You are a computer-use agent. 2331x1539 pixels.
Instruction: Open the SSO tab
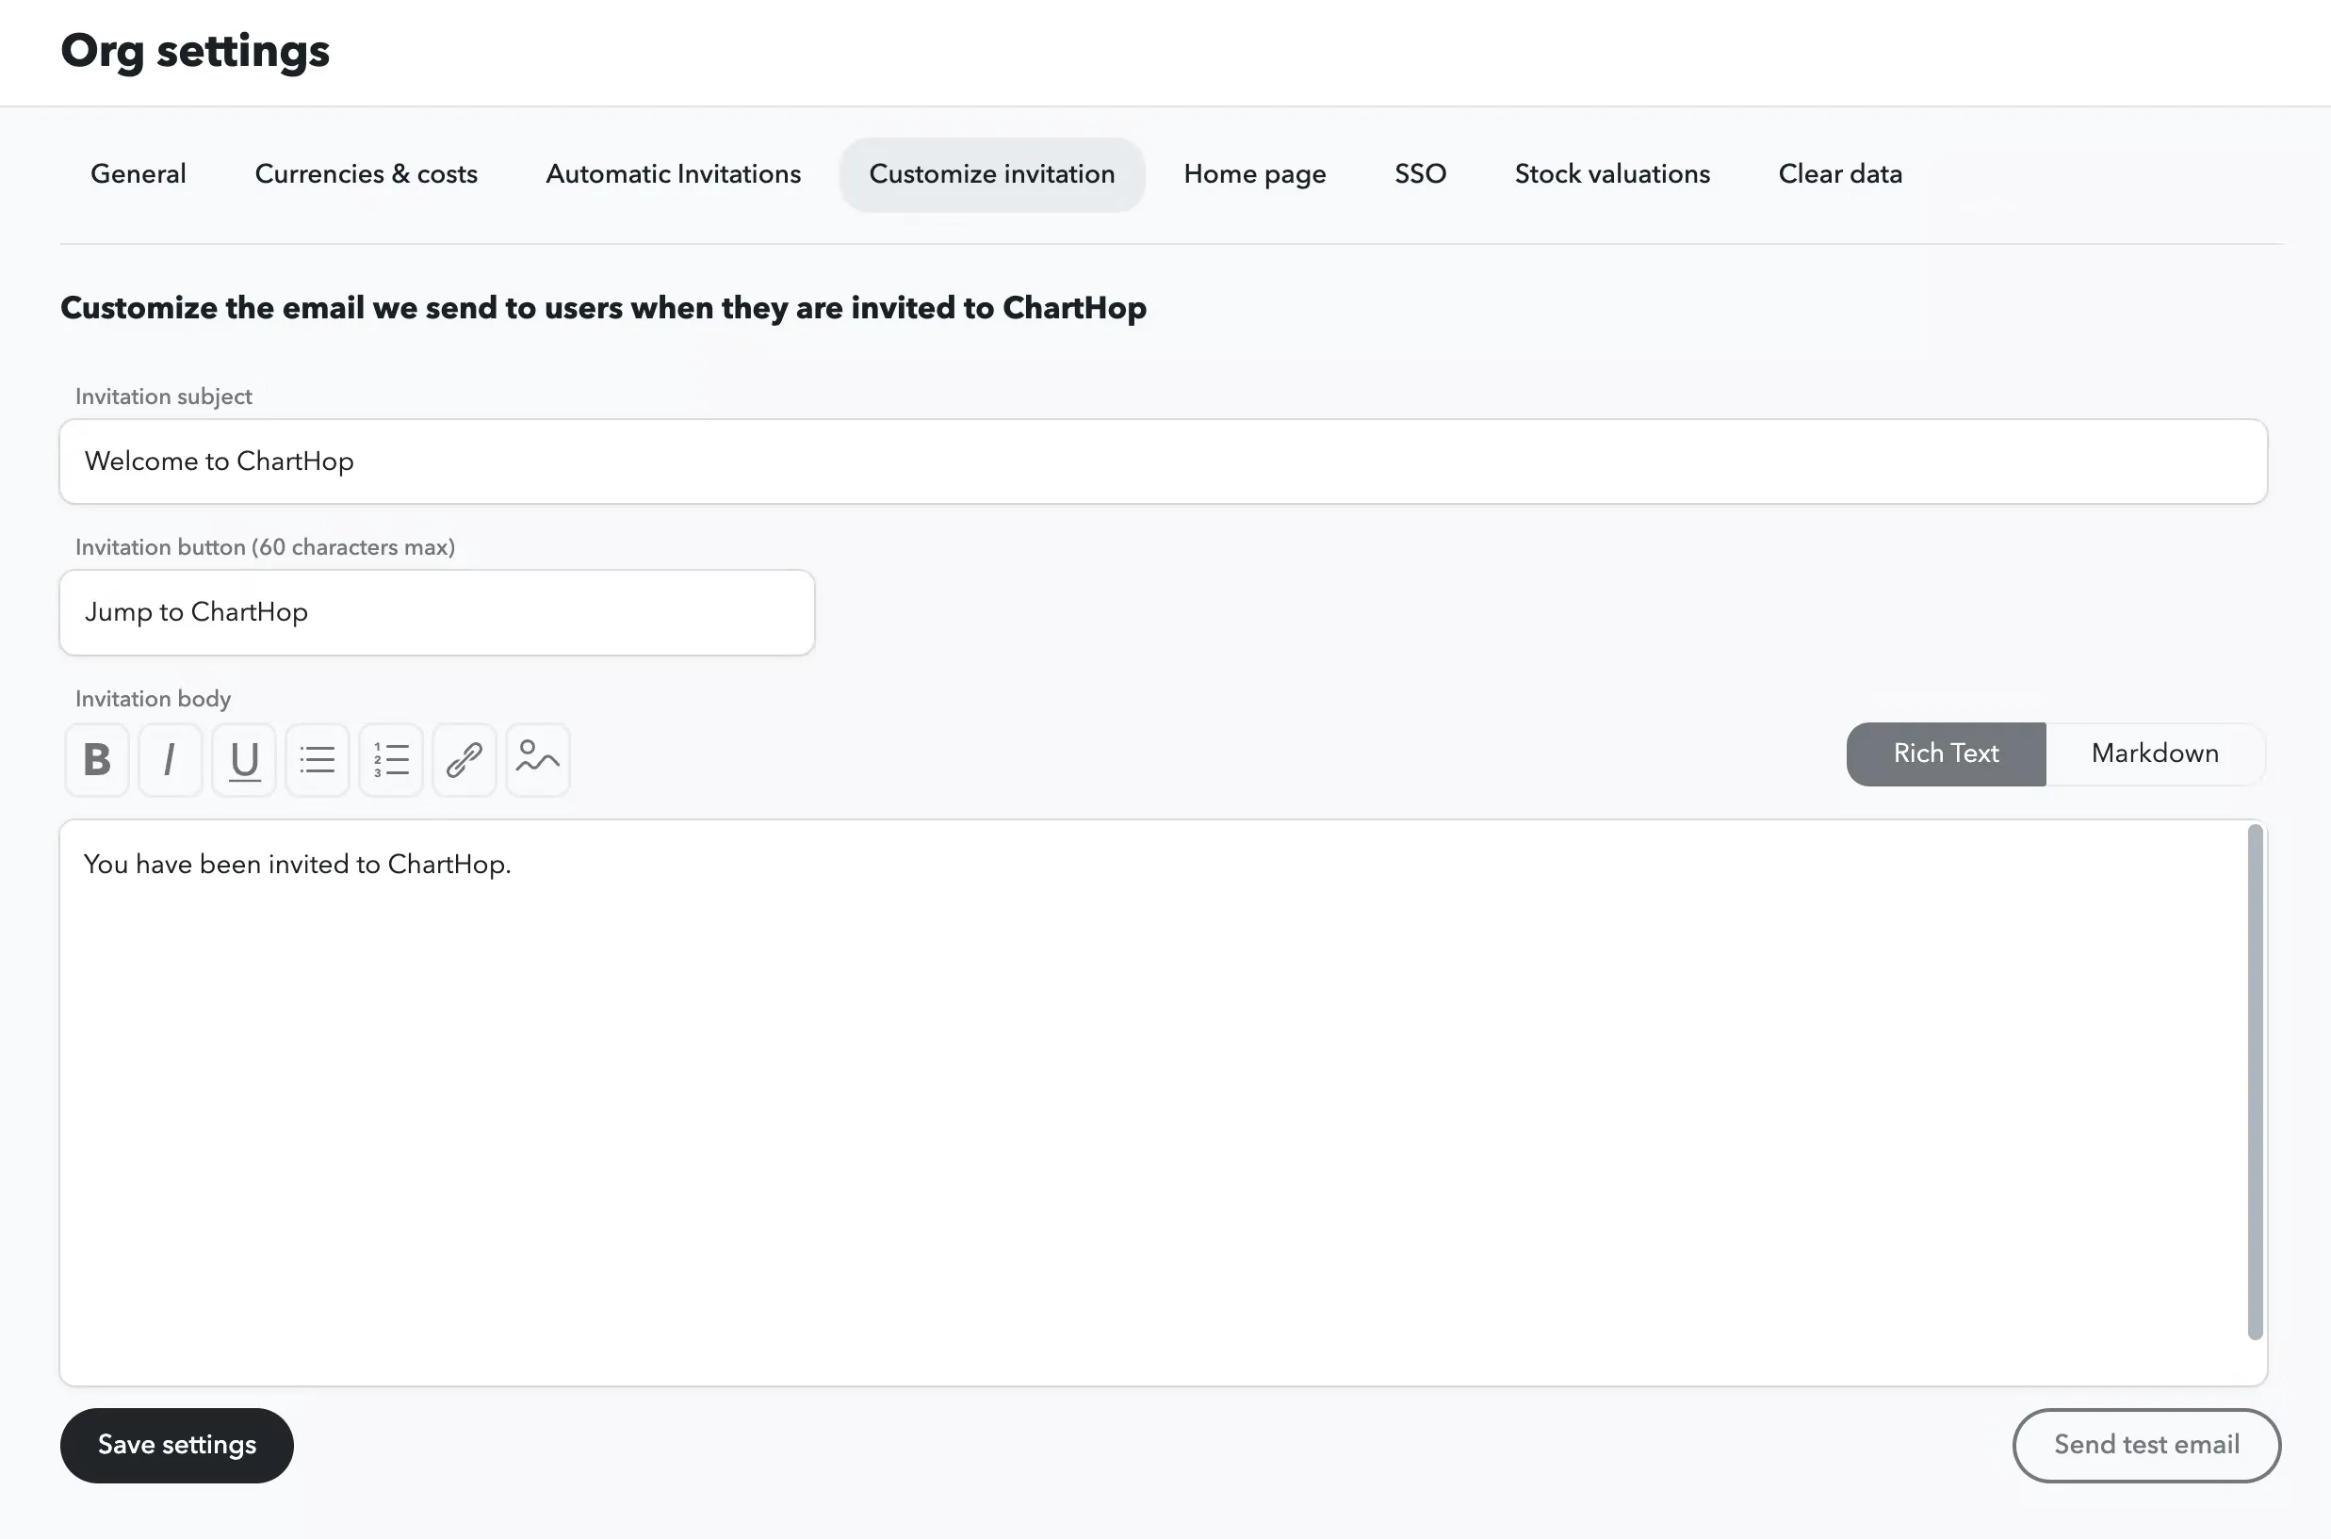coord(1421,174)
